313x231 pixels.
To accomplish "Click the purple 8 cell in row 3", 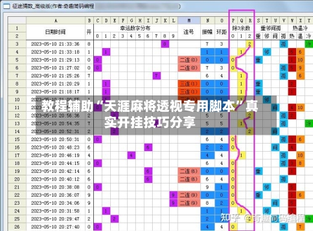I will click(x=165, y=44).
